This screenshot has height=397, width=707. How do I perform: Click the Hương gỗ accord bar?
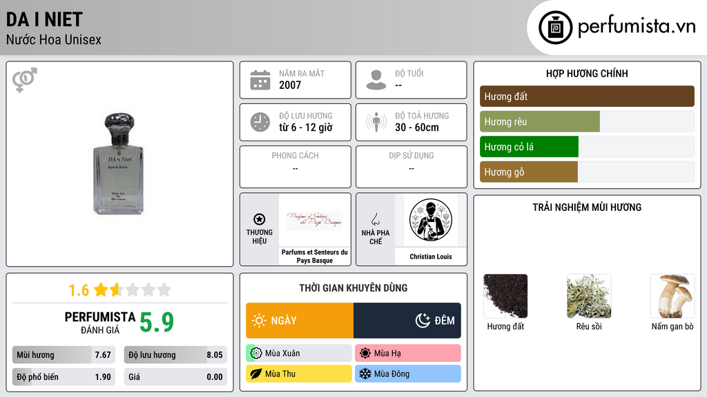click(587, 172)
